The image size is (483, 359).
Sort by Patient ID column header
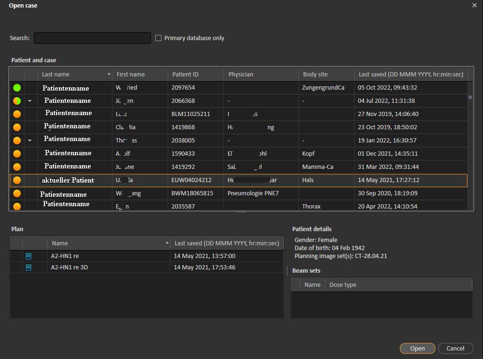tap(185, 75)
